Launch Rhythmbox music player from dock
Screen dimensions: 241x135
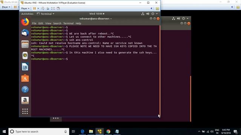click(25, 55)
